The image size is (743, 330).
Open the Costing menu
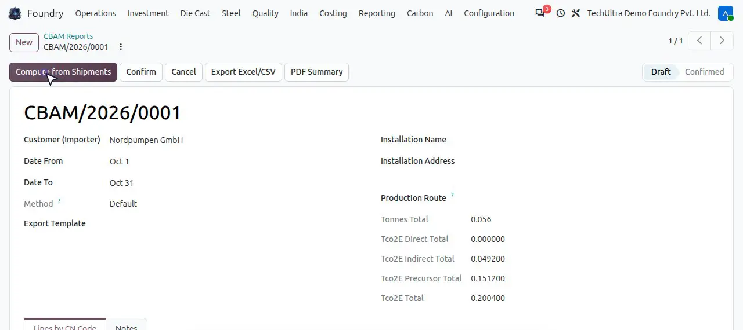tap(333, 13)
